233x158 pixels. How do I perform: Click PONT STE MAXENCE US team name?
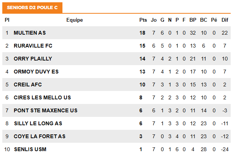[45, 111]
